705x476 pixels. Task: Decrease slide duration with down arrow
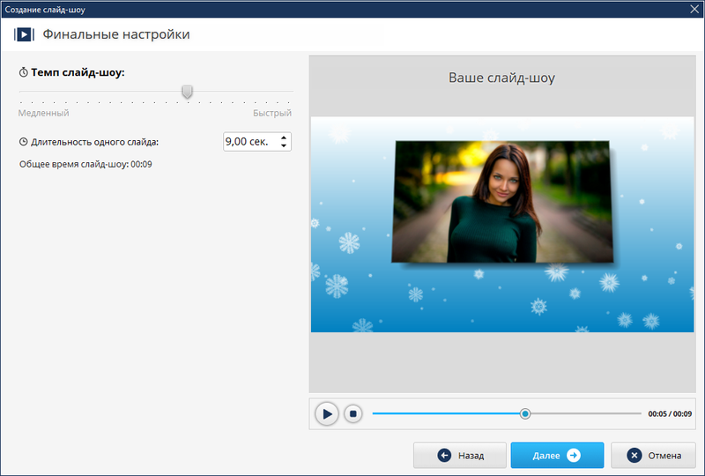284,145
